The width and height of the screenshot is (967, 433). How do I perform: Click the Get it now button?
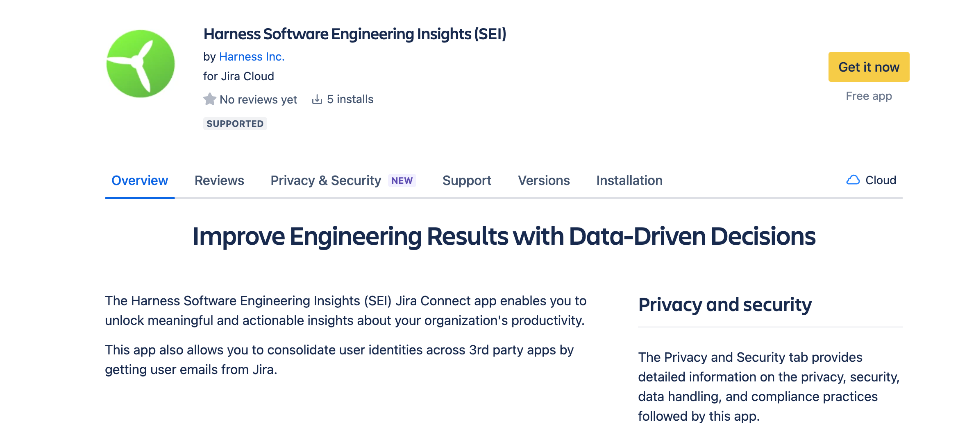tap(868, 67)
